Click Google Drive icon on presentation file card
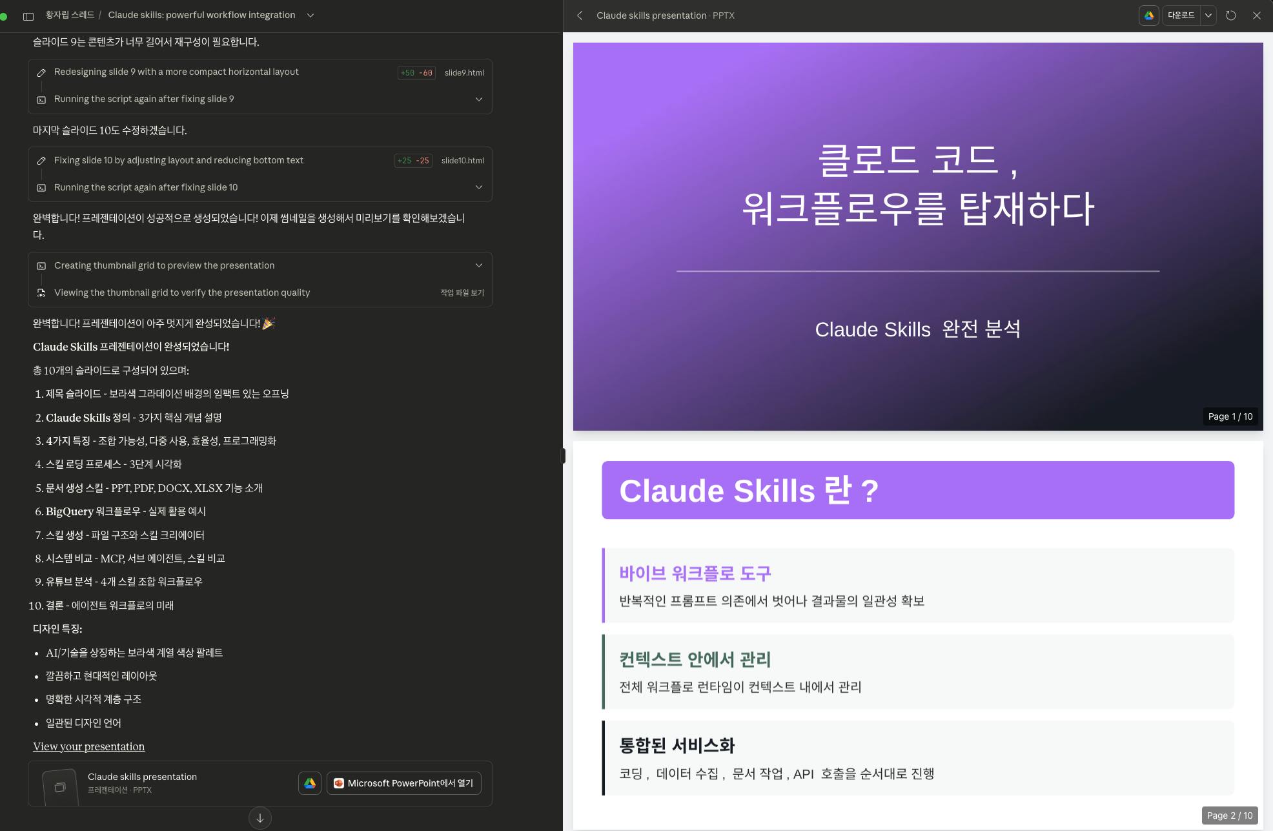Screen dimensions: 1273x831 pos(310,783)
